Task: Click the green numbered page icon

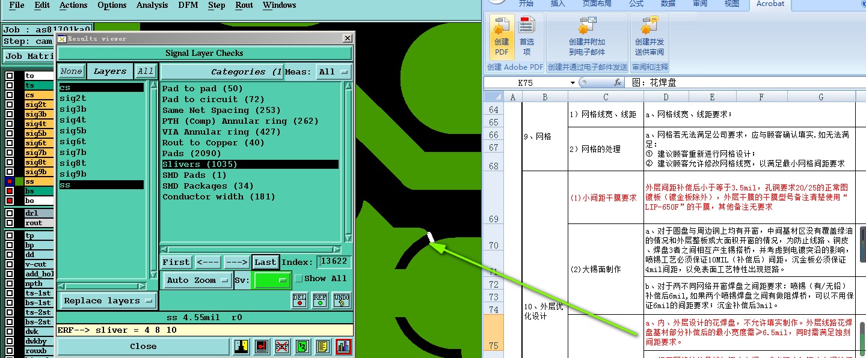Action: (302, 347)
